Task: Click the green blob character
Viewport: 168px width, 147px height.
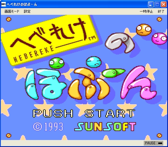Action: click(x=57, y=63)
